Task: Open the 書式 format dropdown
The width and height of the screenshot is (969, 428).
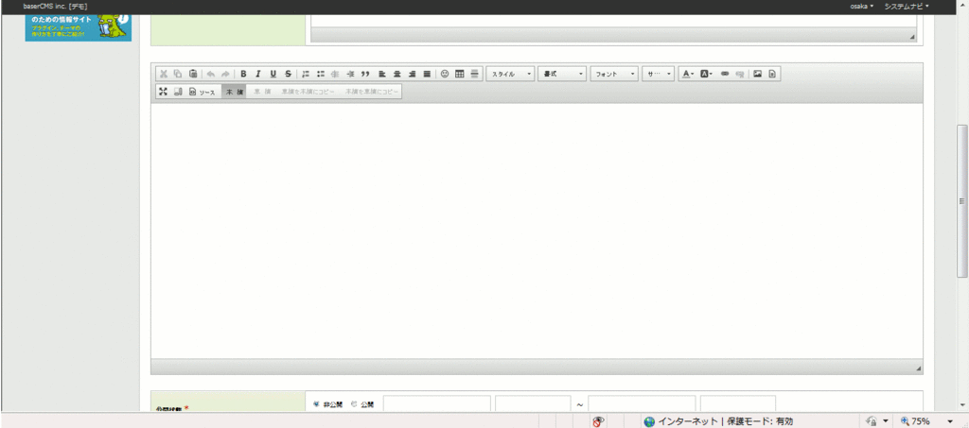Action: pyautogui.click(x=562, y=74)
